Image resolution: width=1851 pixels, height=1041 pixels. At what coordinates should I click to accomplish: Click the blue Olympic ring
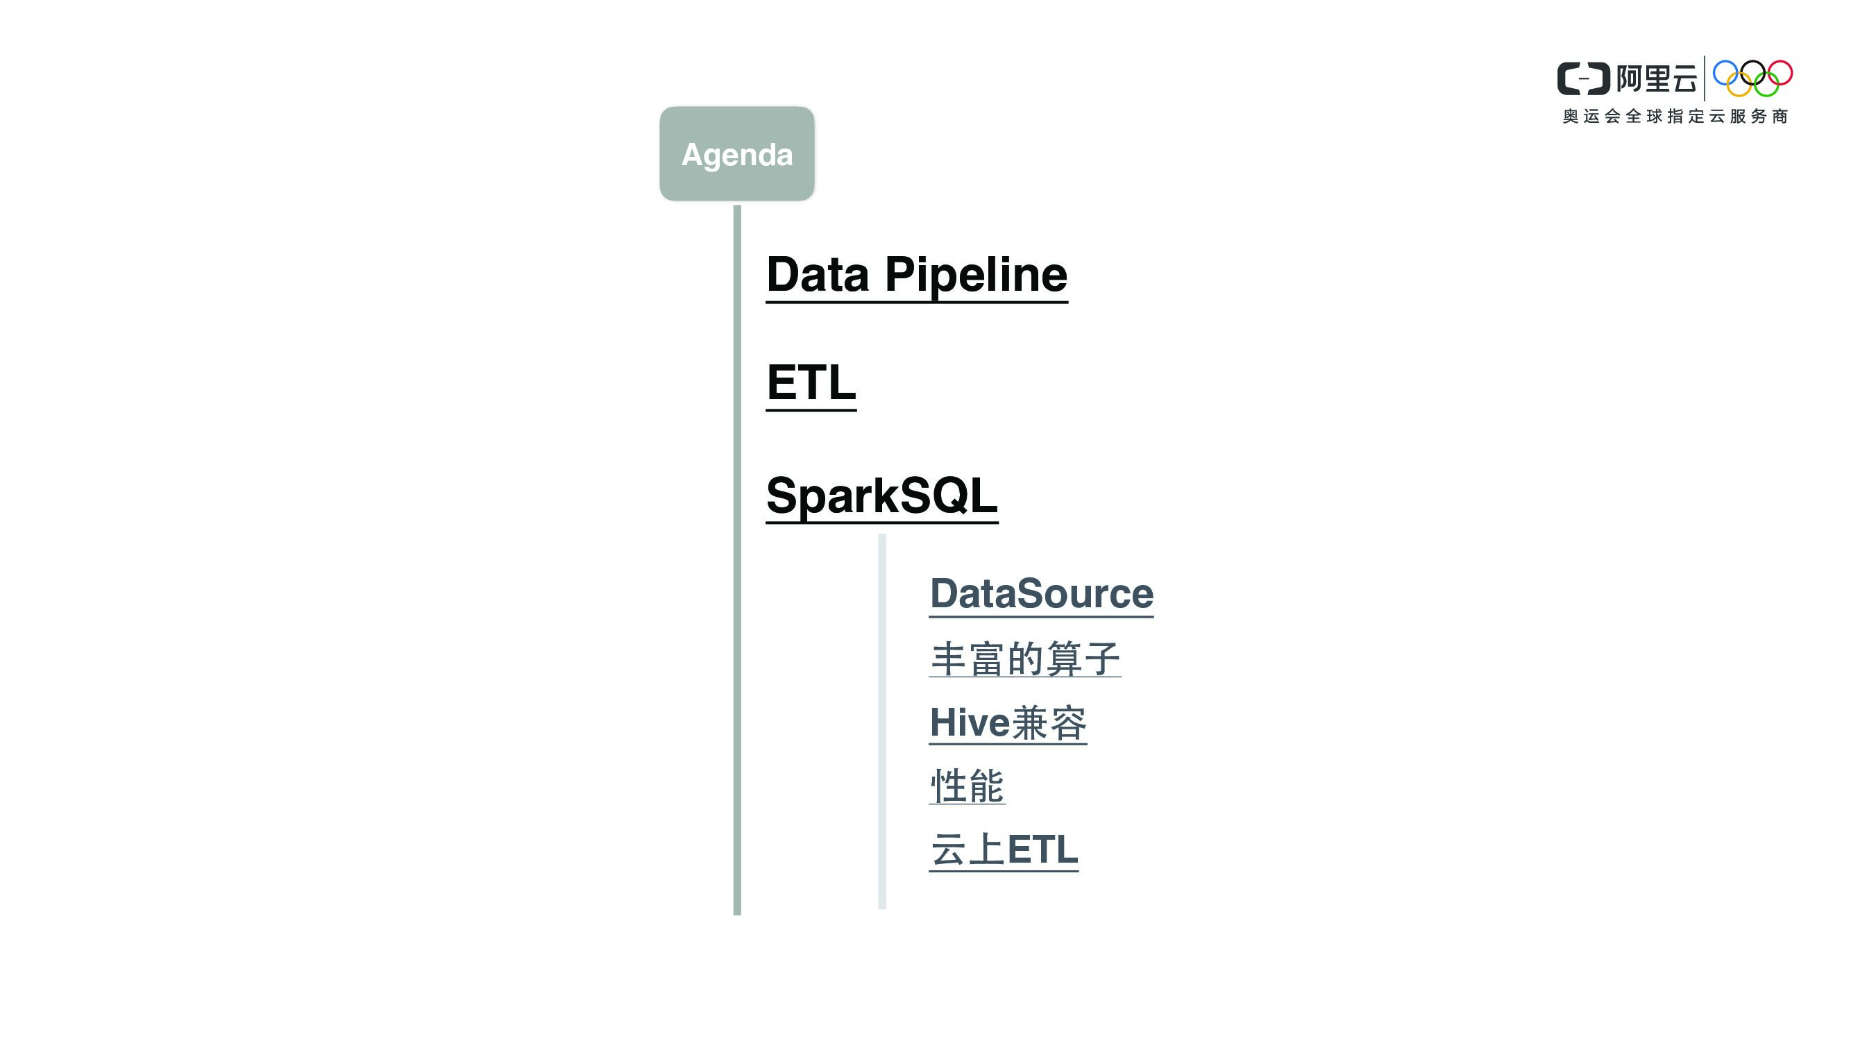click(1725, 74)
